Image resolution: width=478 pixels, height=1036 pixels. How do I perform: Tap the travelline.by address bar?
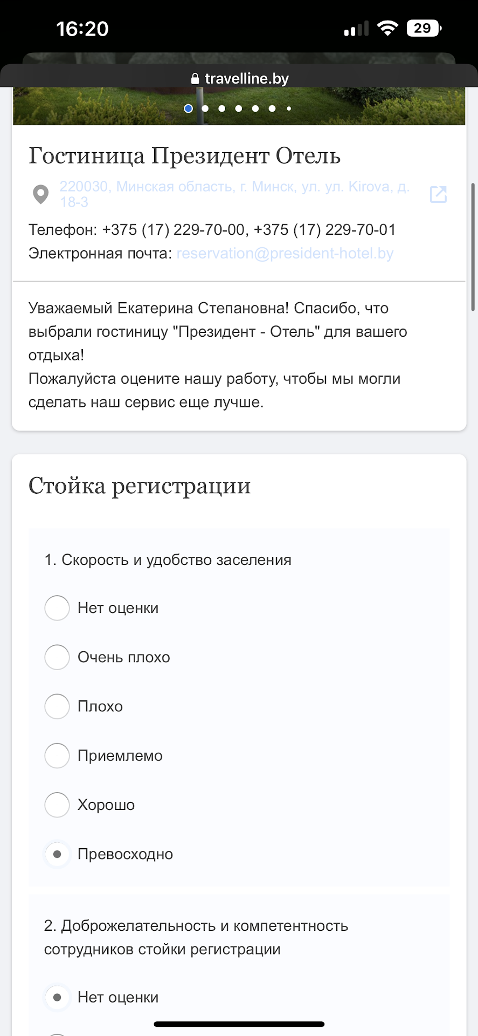pyautogui.click(x=240, y=79)
